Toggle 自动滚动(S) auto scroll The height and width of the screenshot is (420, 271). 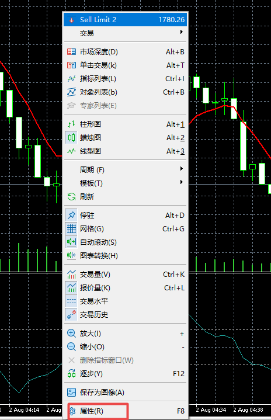click(126, 242)
